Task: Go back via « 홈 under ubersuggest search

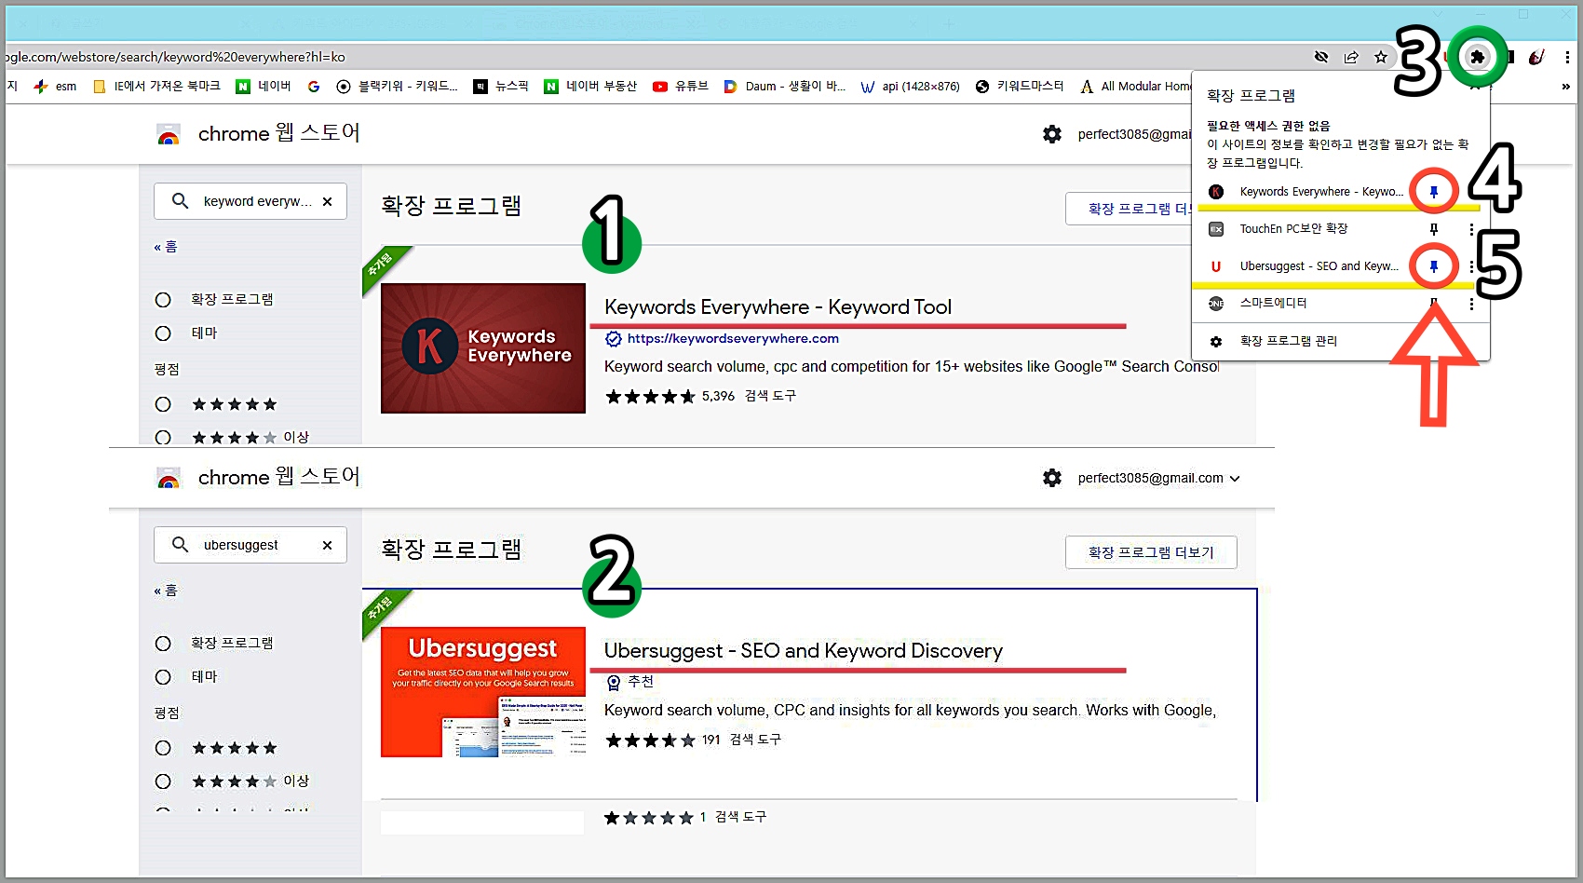Action: pyautogui.click(x=166, y=591)
